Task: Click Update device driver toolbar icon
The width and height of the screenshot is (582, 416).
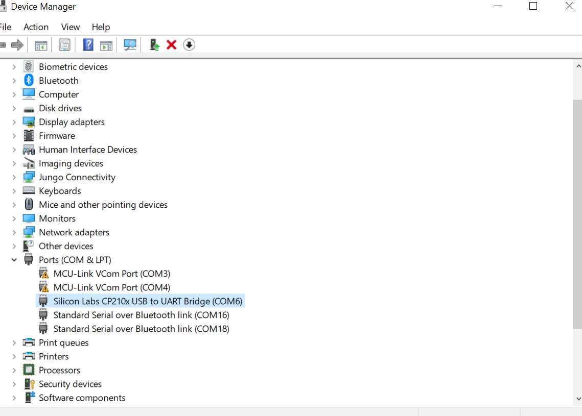Action: point(154,45)
